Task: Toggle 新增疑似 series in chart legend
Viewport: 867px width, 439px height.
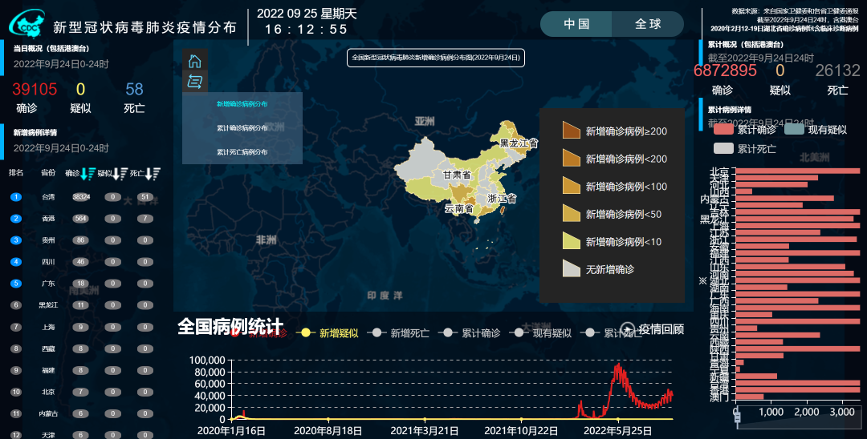Action: tap(328, 333)
